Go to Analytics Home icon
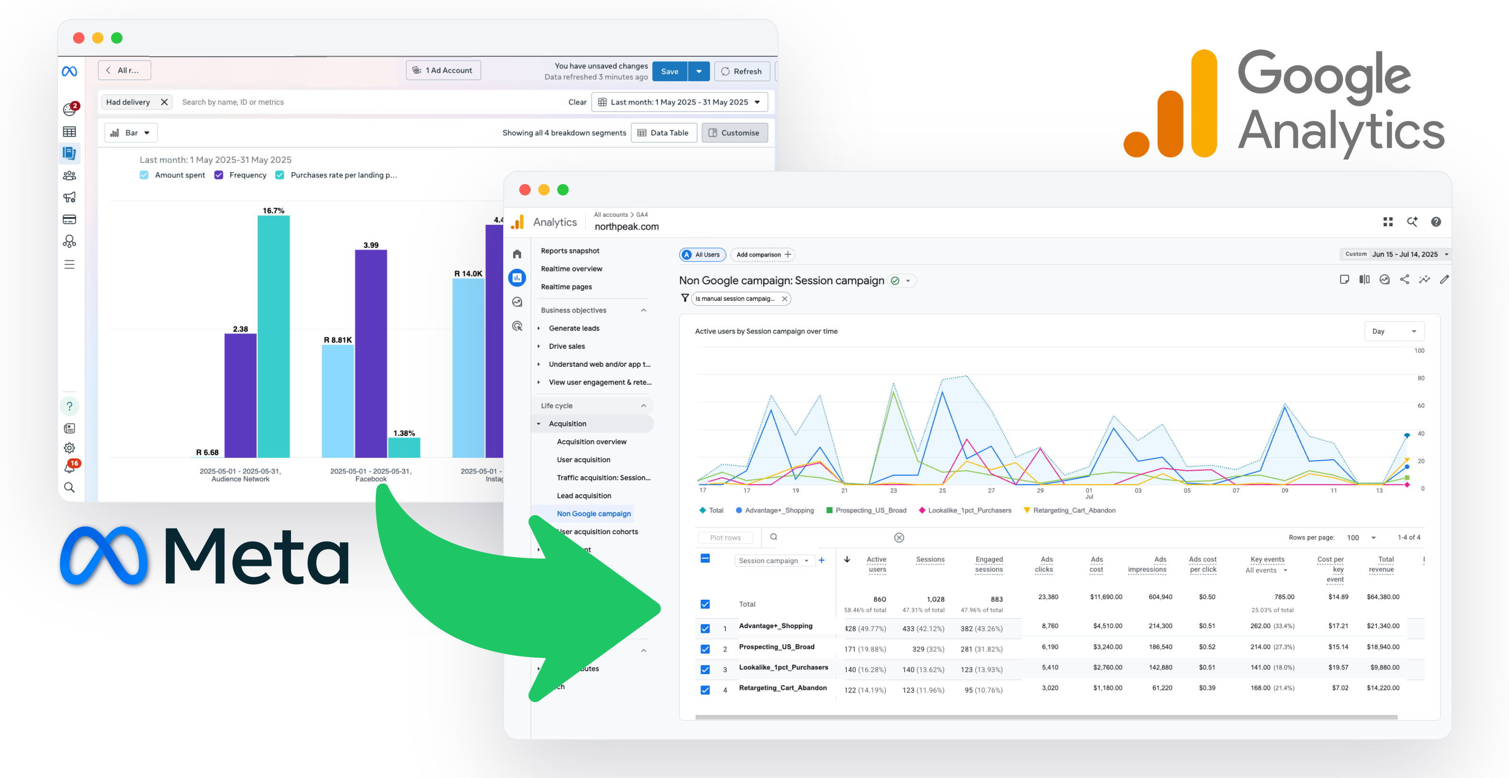Image resolution: width=1509 pixels, height=778 pixels. [516, 254]
